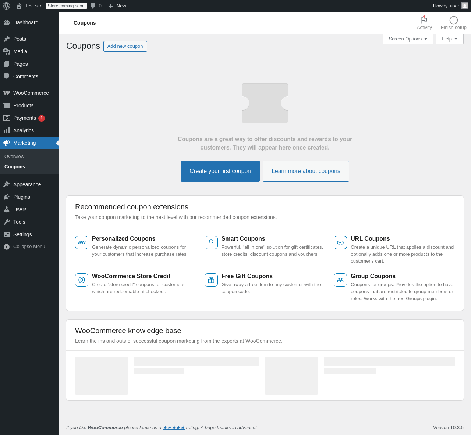This screenshot has width=471, height=435.
Task: Click the Free Gift Coupons gift icon
Action: point(211,280)
